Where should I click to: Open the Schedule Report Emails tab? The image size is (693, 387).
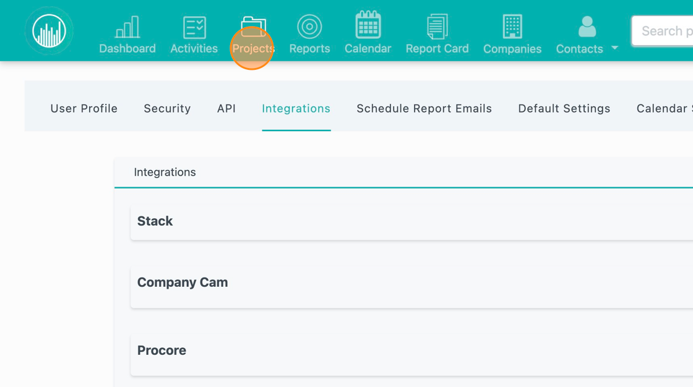[x=424, y=108]
